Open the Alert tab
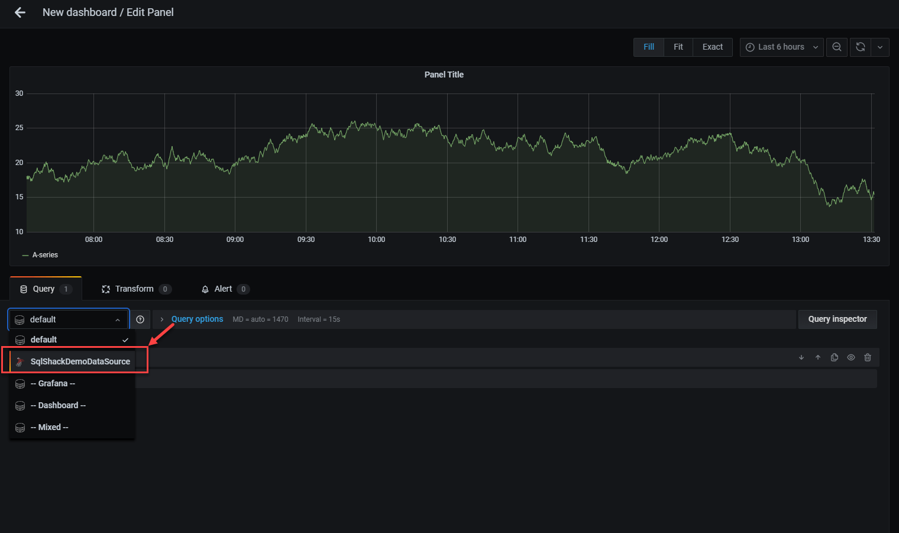The width and height of the screenshot is (899, 533). point(223,289)
